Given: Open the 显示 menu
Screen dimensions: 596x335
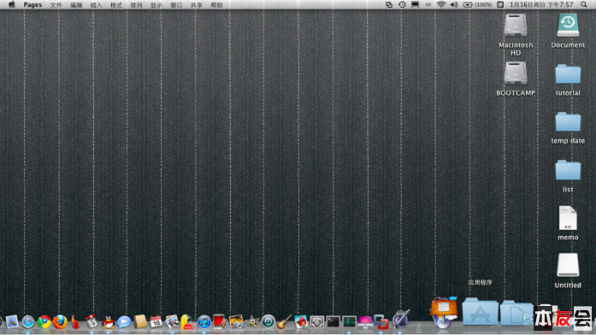Looking at the screenshot, I should 156,5.
